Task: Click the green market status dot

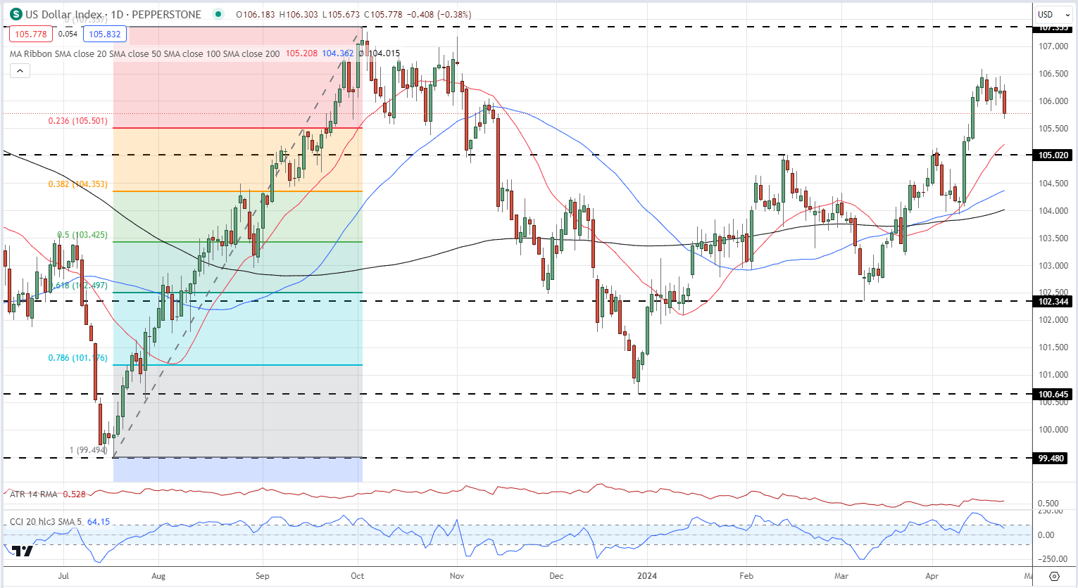Action: click(x=219, y=14)
